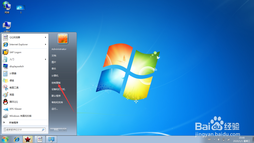
Task: Open 音乐 music folder
Action: [54, 68]
